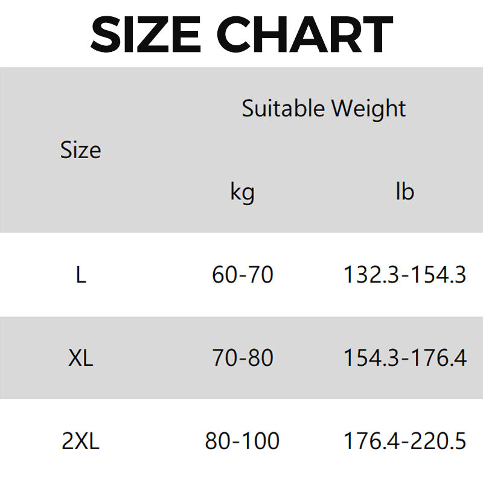Click the 60-70 kg cell
The height and width of the screenshot is (483, 483).
point(242,275)
